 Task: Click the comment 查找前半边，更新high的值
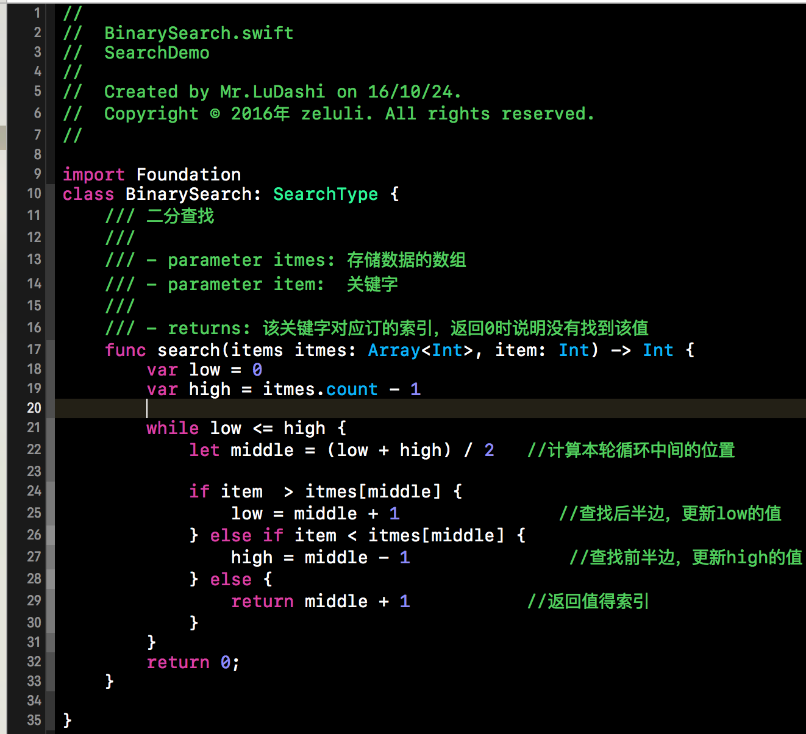click(x=686, y=557)
